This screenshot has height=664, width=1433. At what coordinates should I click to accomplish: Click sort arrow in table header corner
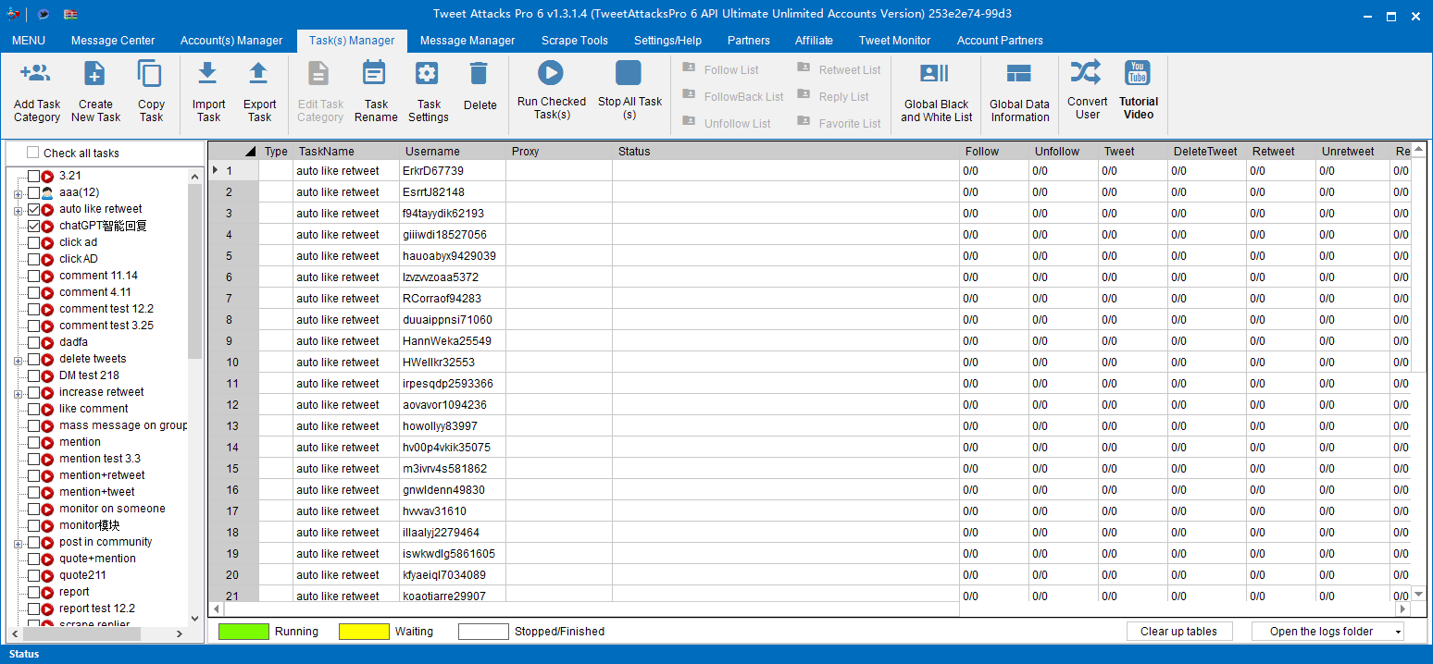pyautogui.click(x=250, y=152)
